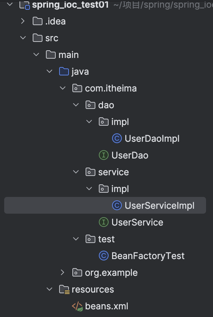The width and height of the screenshot is (213, 317).
Task: Click the beans.xml Spring config icon
Action: pyautogui.click(x=77, y=306)
